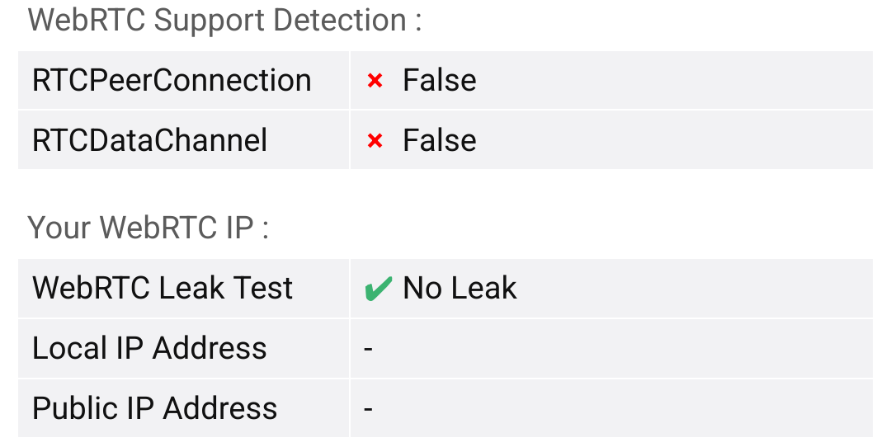Click the green checkmark beside No Leak
Viewport: 891px width, 447px height.
coord(378,289)
